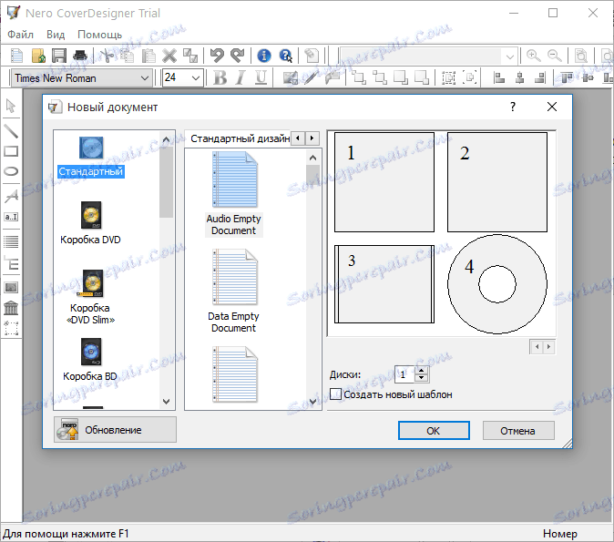Select the track list tool
614x542 pixels.
coord(11,241)
